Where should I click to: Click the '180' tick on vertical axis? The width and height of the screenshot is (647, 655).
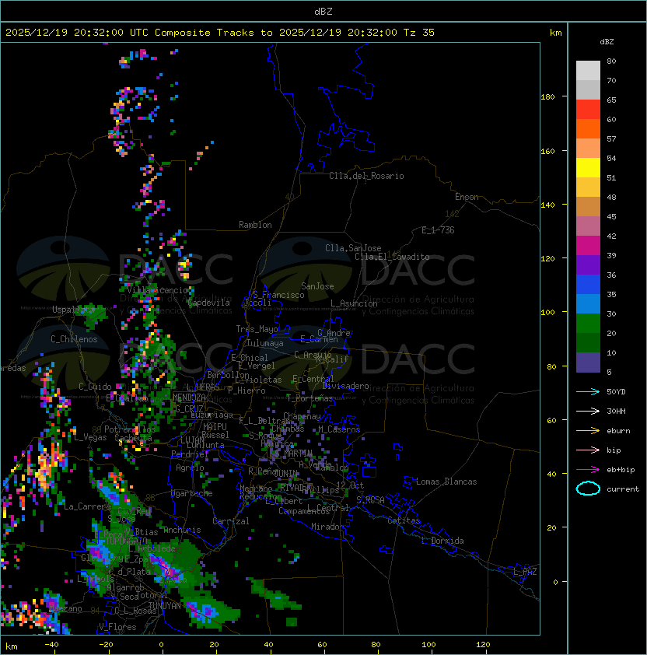pyautogui.click(x=547, y=97)
